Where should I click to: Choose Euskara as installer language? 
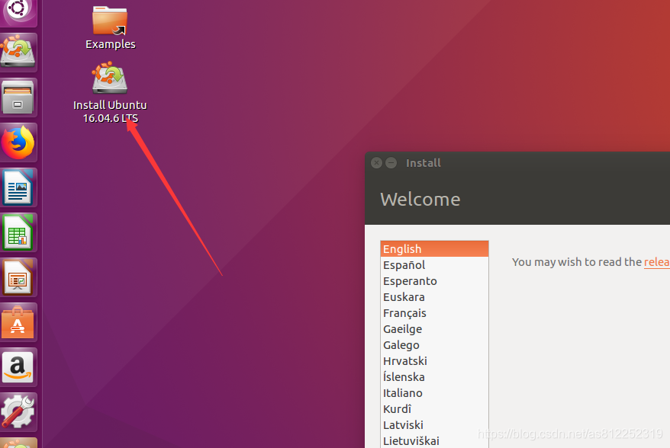[434, 297]
